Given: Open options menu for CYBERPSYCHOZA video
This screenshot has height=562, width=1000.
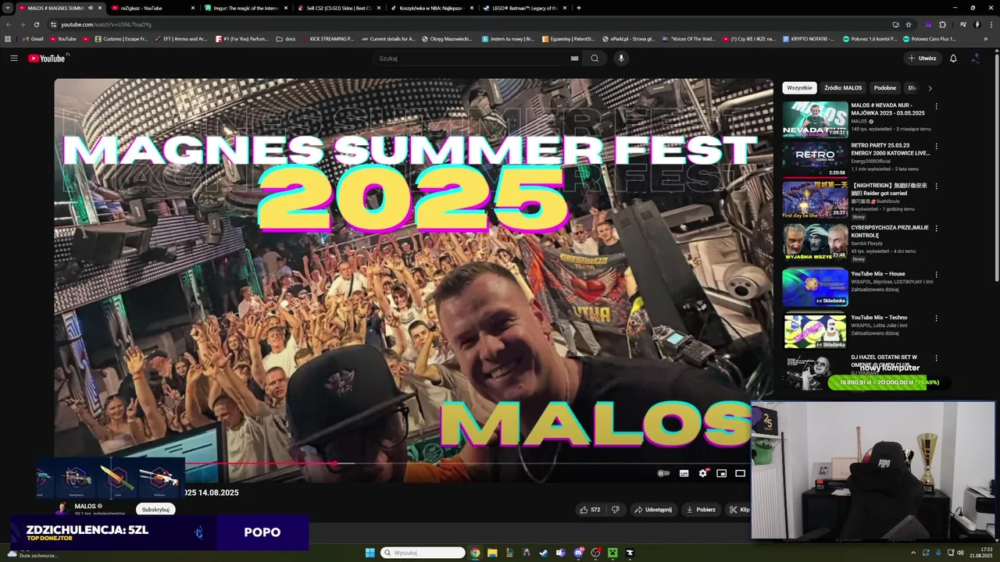Looking at the screenshot, I should (937, 228).
